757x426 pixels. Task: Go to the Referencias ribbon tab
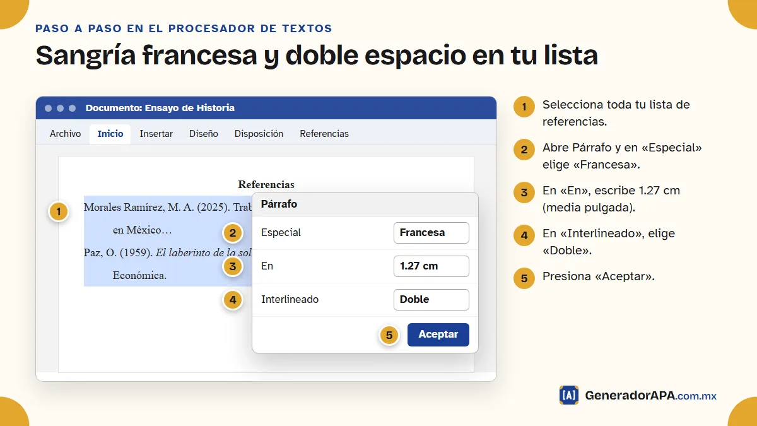click(x=324, y=134)
